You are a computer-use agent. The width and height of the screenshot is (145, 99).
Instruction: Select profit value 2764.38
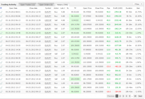(118, 12)
